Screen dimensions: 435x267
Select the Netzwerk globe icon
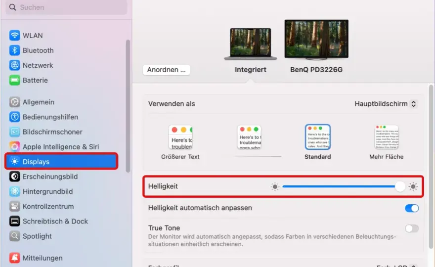[x=14, y=65]
